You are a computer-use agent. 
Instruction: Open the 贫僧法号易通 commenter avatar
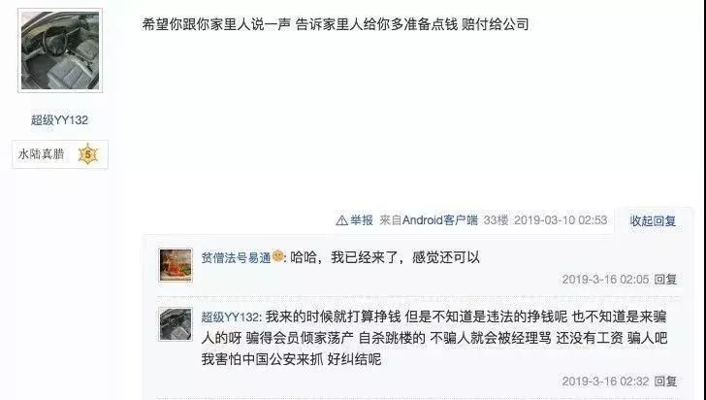[176, 265]
